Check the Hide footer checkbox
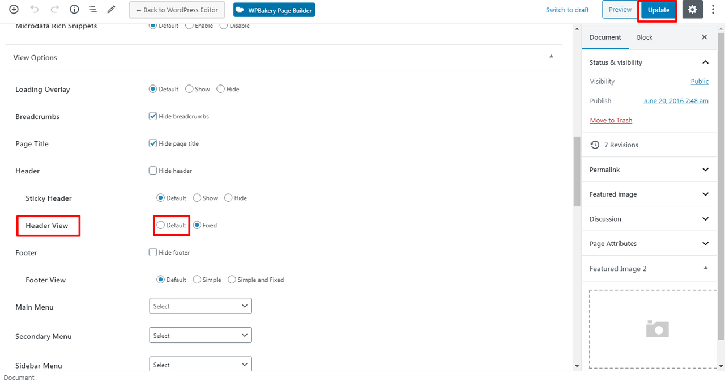Viewport: 725px width, 381px height. pos(153,252)
